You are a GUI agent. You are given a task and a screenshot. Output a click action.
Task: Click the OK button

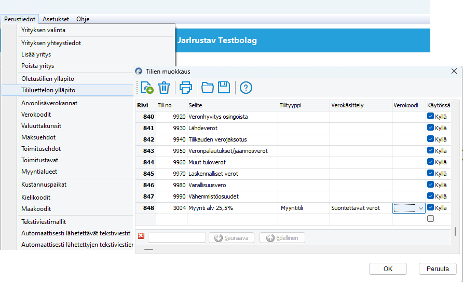(x=388, y=269)
